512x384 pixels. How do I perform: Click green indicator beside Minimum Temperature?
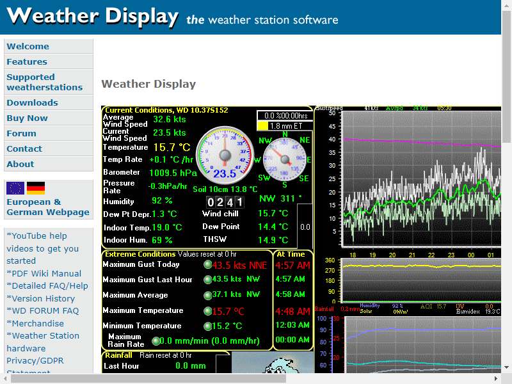tap(207, 326)
